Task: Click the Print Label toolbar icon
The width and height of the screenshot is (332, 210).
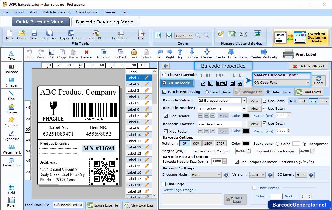Action: [121, 35]
